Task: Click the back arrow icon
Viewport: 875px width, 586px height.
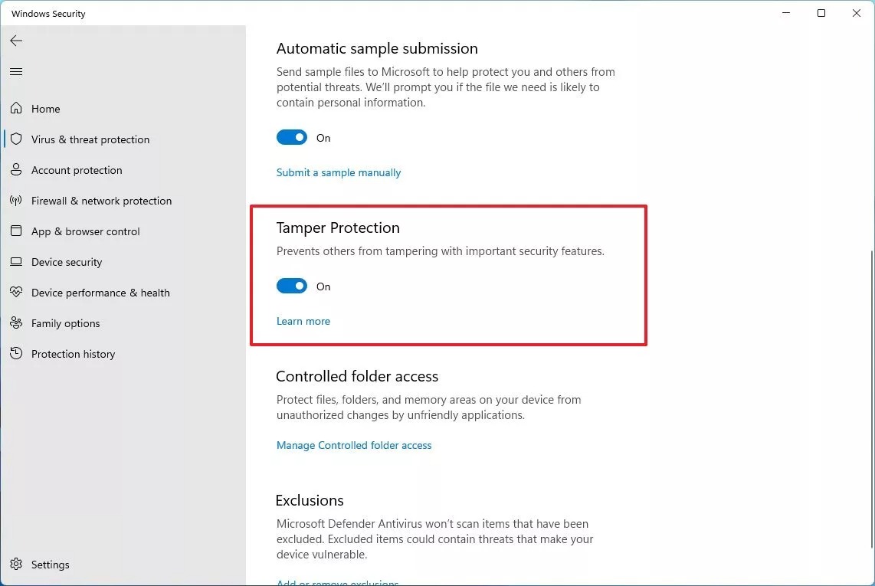Action: pyautogui.click(x=16, y=41)
